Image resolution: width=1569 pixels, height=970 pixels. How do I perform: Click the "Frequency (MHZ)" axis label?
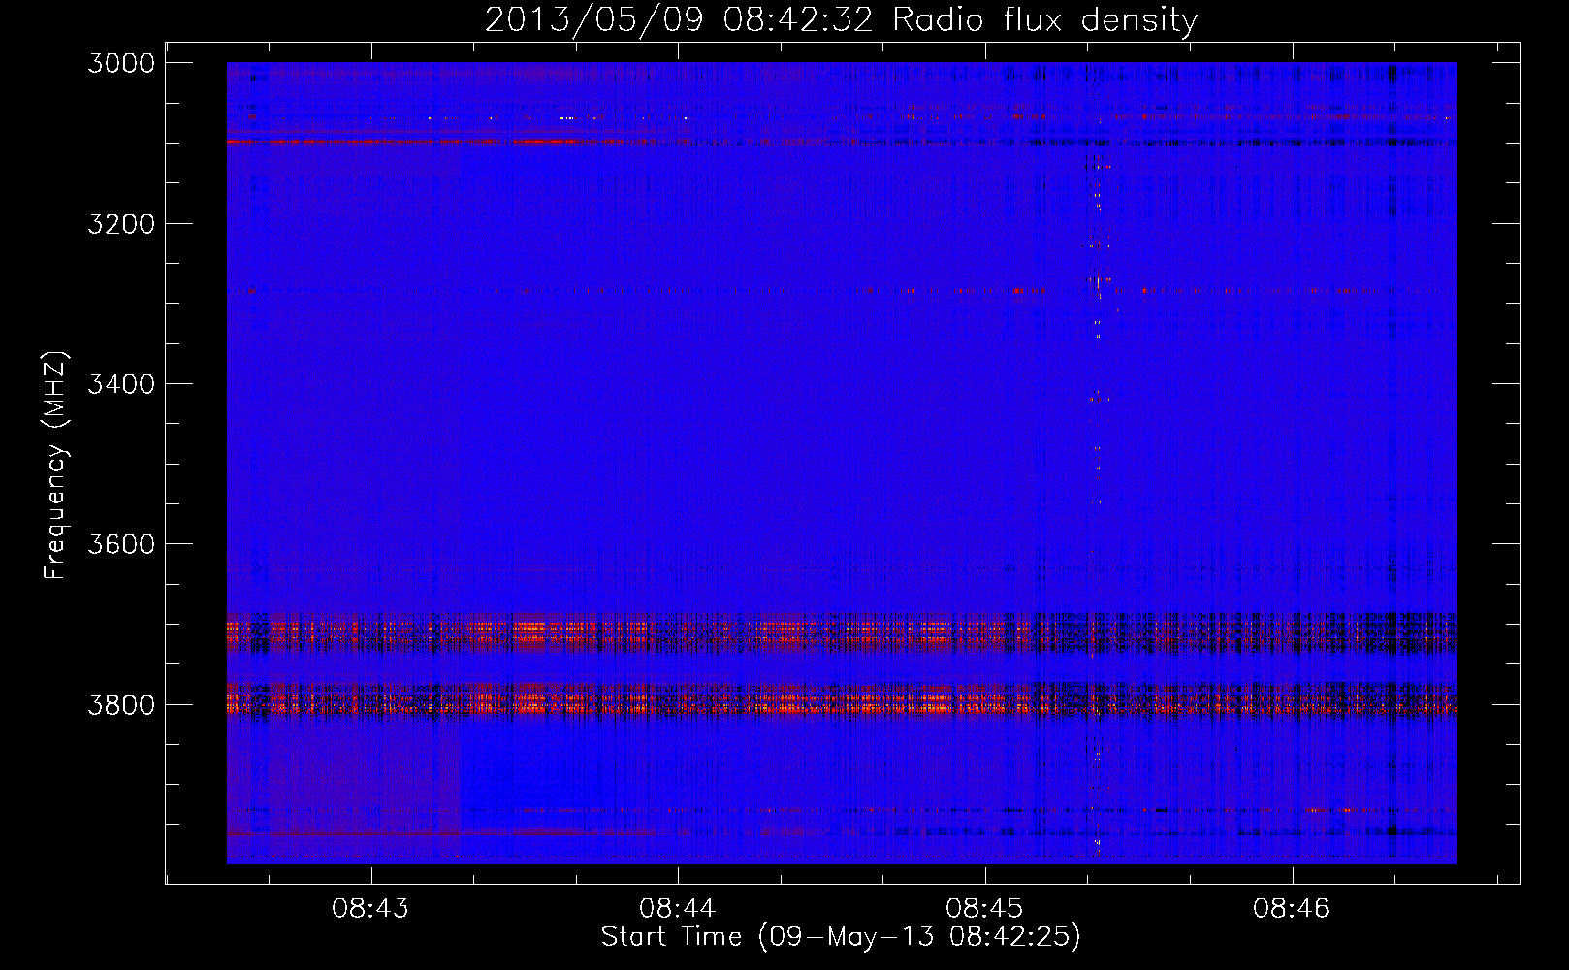55,465
